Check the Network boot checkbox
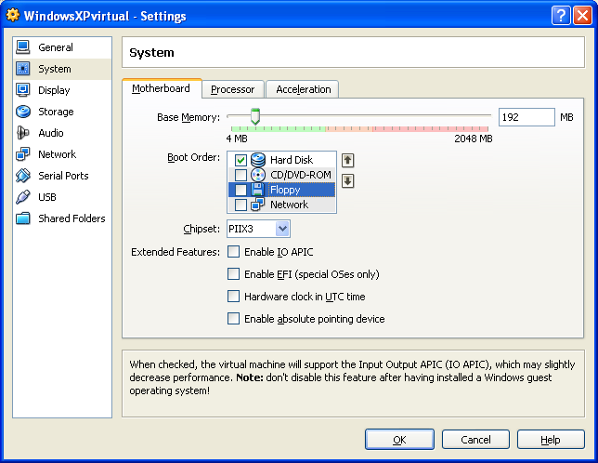 tap(240, 205)
